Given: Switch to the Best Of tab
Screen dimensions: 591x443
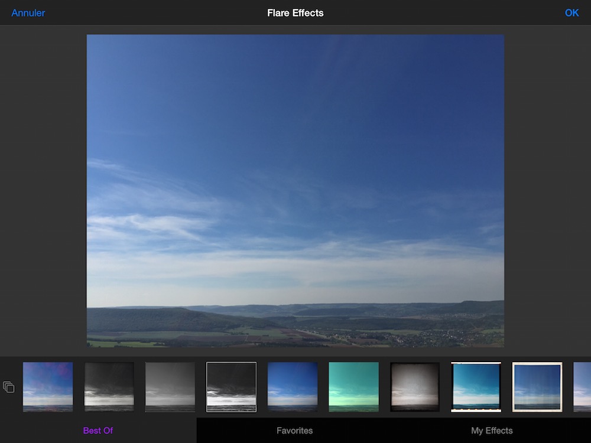Looking at the screenshot, I should coord(98,431).
